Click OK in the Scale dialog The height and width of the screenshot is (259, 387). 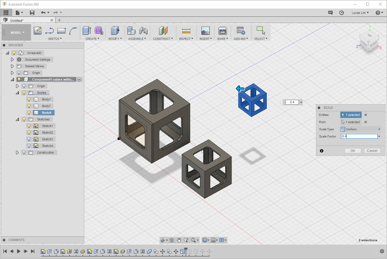tap(353, 151)
